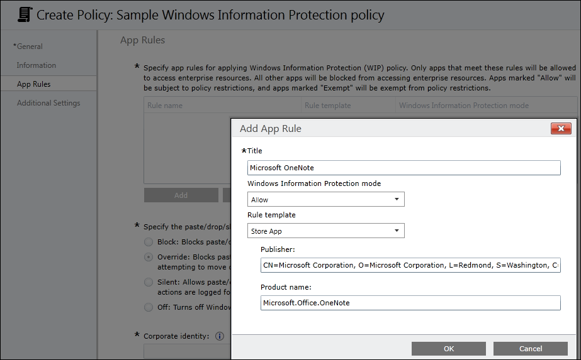
Task: Select the Silent radio button
Action: [x=148, y=282]
